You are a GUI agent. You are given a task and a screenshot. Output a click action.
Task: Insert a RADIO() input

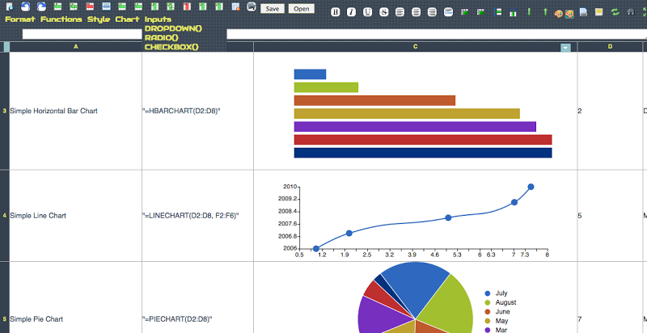(x=161, y=37)
